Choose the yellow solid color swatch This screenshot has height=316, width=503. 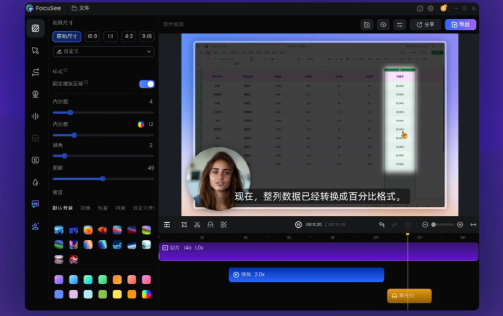tap(117, 294)
